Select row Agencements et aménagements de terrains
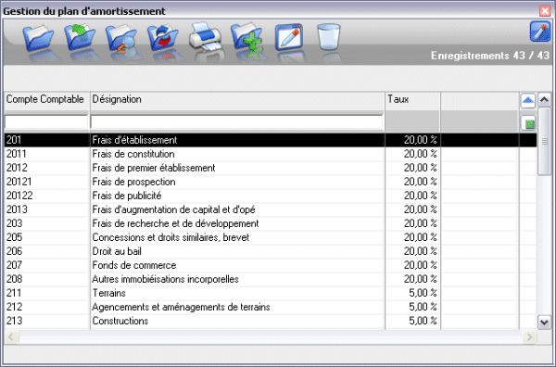The height and width of the screenshot is (367, 556). (x=271, y=307)
